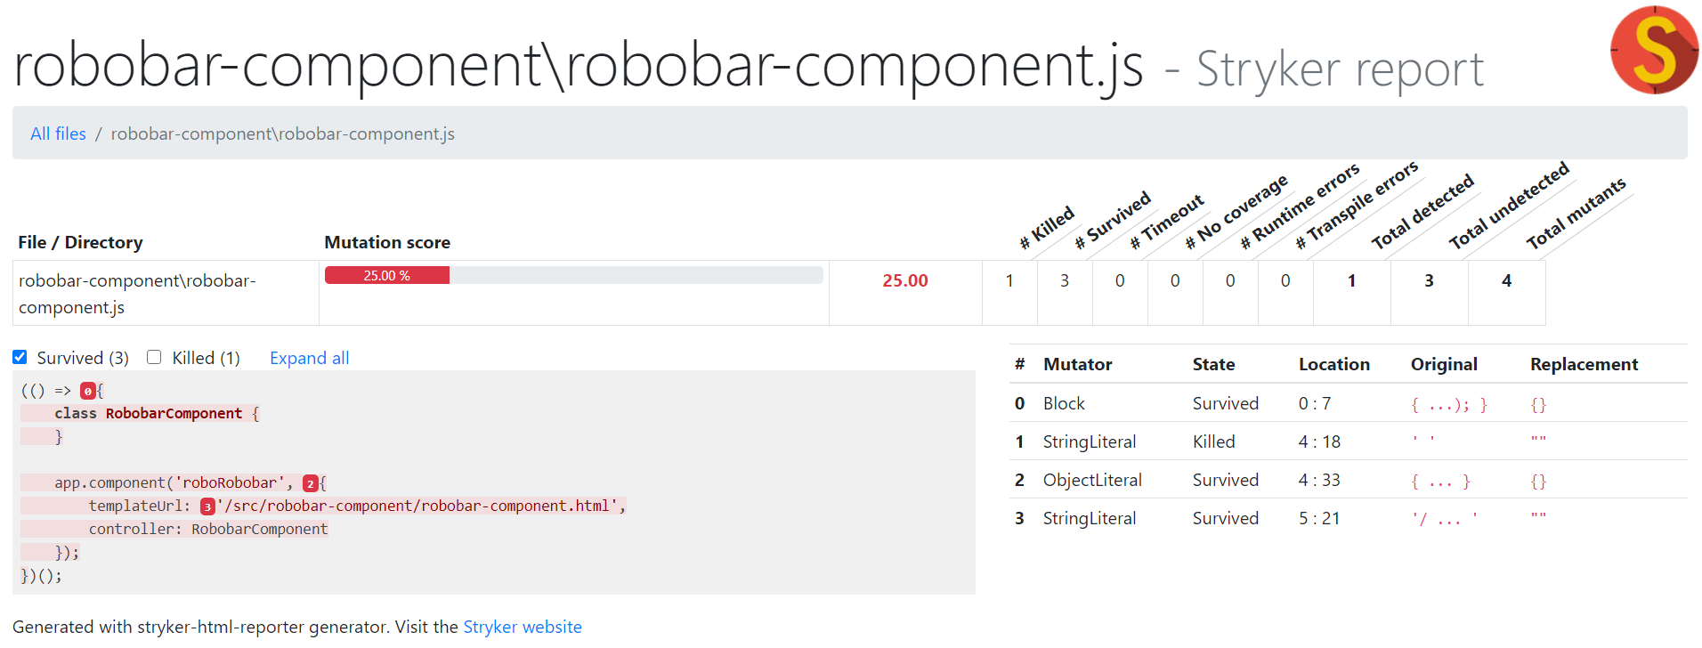
Task: Click StringLiteral row with location 5 : 21
Action: 1348,518
